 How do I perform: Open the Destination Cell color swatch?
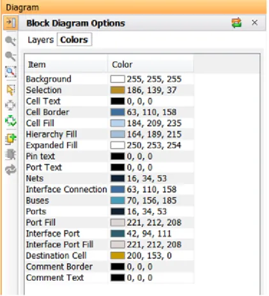pyautogui.click(x=118, y=256)
